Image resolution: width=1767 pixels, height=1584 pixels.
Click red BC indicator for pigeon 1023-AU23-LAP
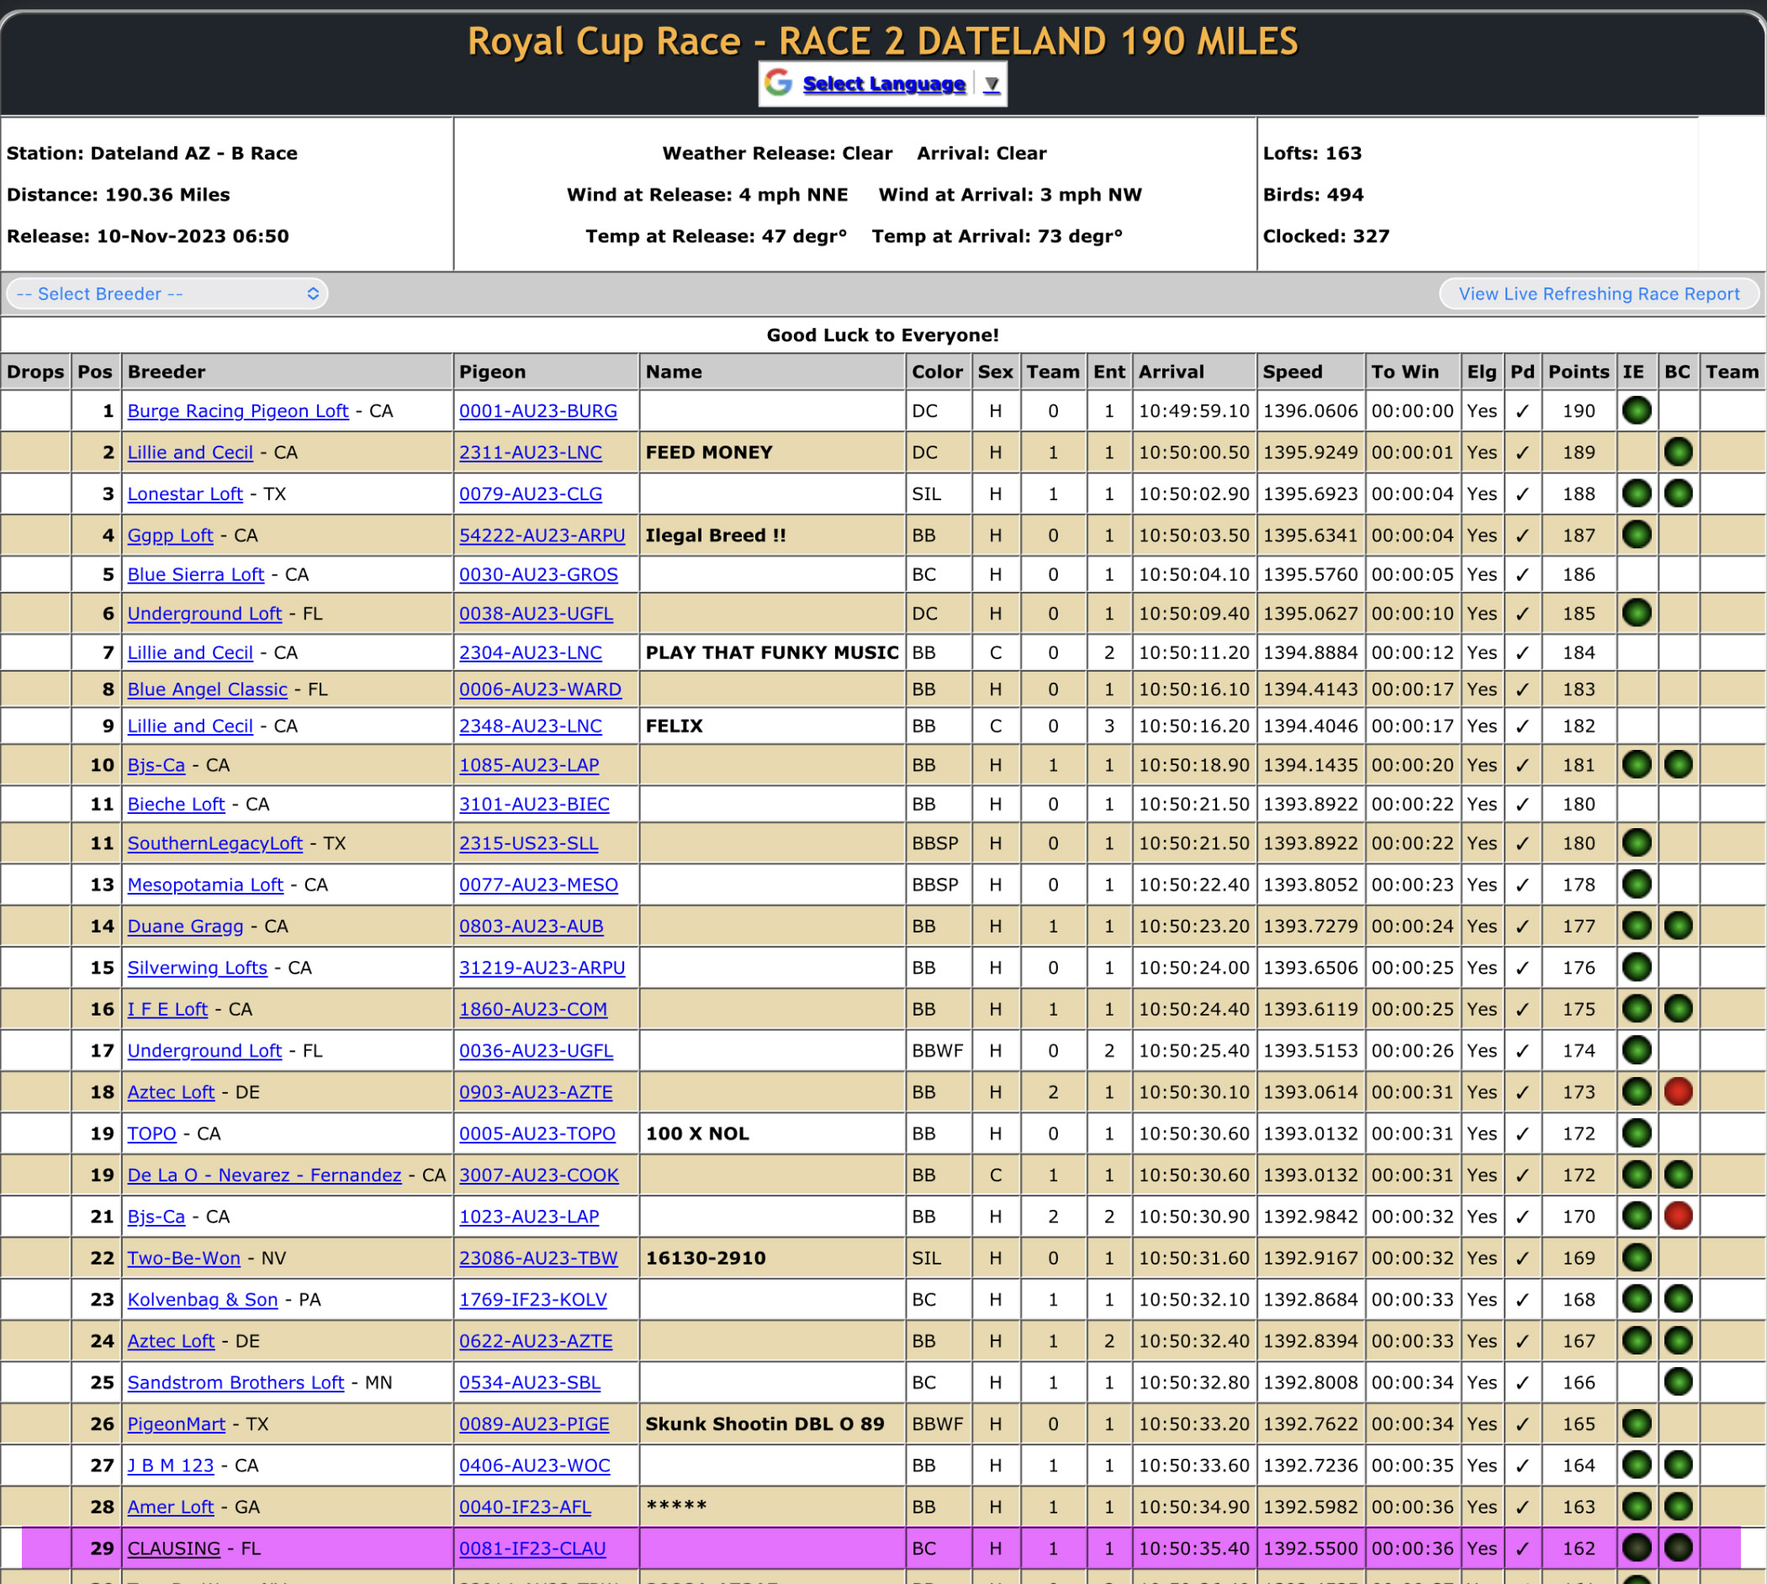tap(1677, 1216)
